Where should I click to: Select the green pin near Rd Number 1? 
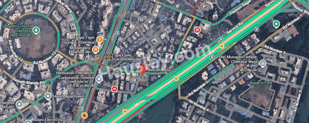tap(276, 24)
